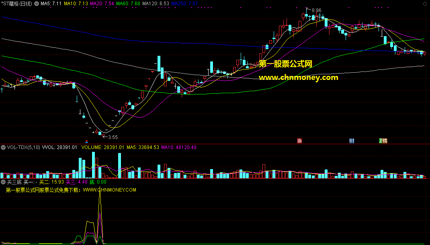Select the MA10: 7.13 label
The width and height of the screenshot is (430, 245).
[x=76, y=4]
